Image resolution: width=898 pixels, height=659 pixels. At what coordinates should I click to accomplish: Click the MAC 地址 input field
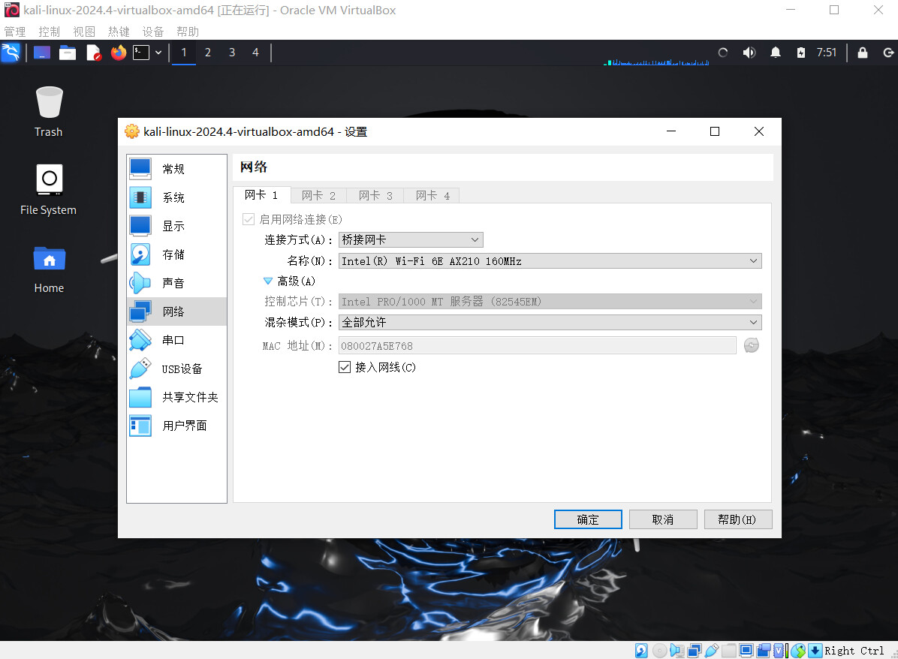[x=537, y=346]
